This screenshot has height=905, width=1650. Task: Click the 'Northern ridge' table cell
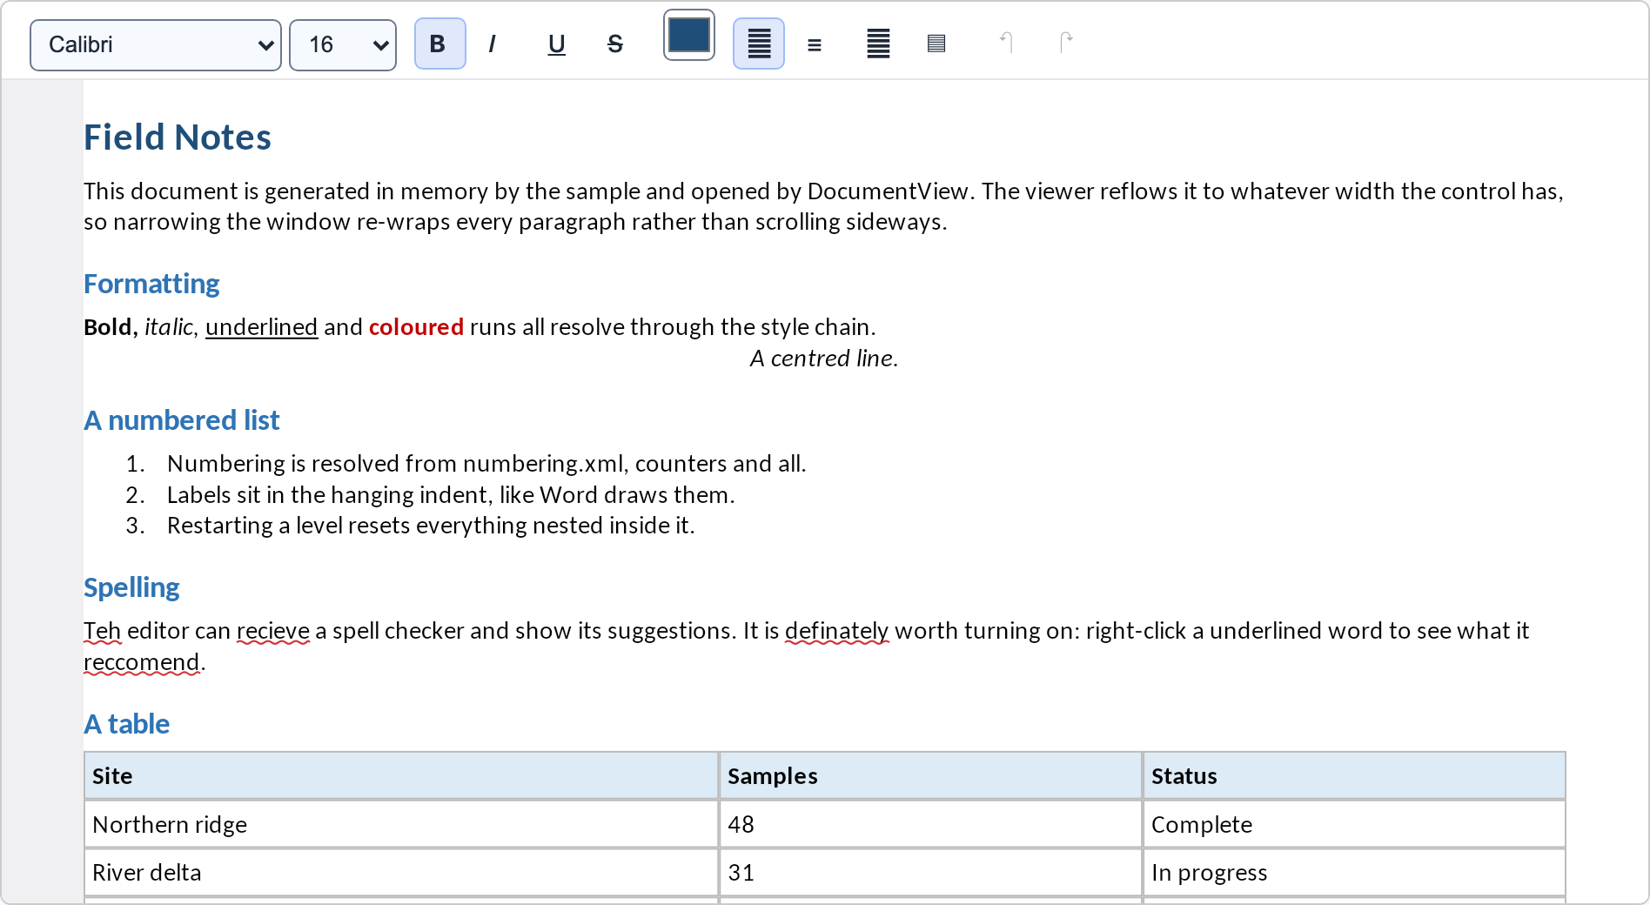coord(401,825)
